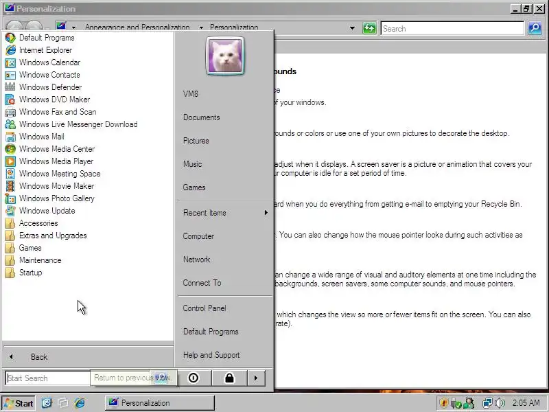
Task: Open Games in right Start menu pane
Action: click(194, 187)
